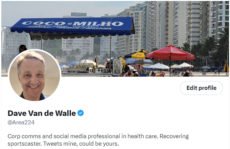The image size is (230, 149).
Task: Select the display name Dave Van de Walle
Action: click(42, 113)
